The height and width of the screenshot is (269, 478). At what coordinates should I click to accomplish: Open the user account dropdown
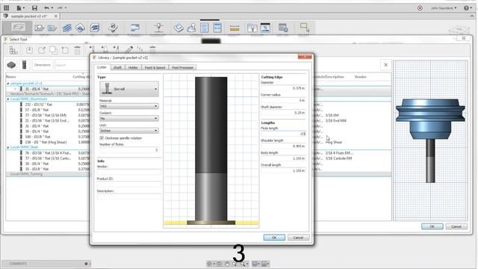pos(444,8)
